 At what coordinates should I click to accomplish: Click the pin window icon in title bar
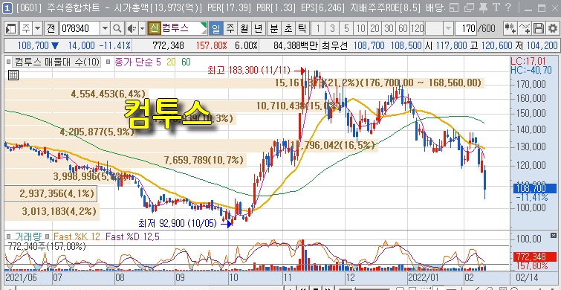[x=484, y=7]
